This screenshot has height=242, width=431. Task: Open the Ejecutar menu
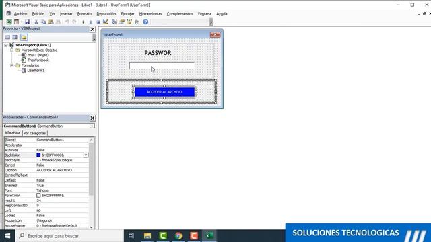pyautogui.click(x=127, y=13)
